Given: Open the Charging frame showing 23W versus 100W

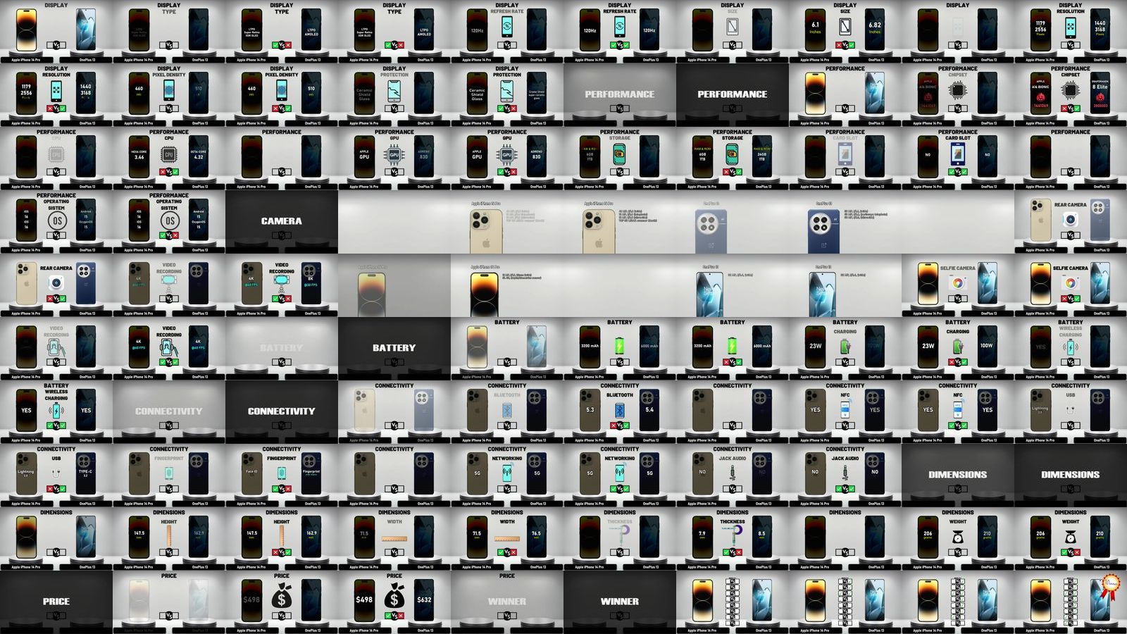Looking at the screenshot, I should 958,348.
